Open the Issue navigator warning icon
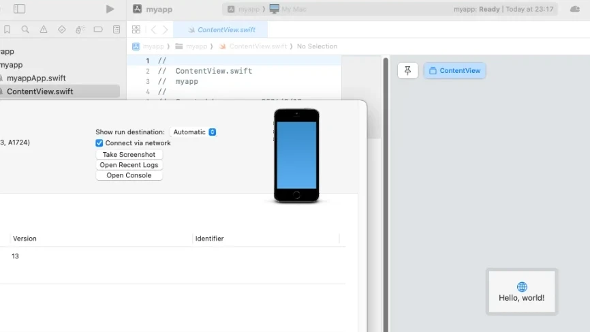590x332 pixels. coord(44,30)
